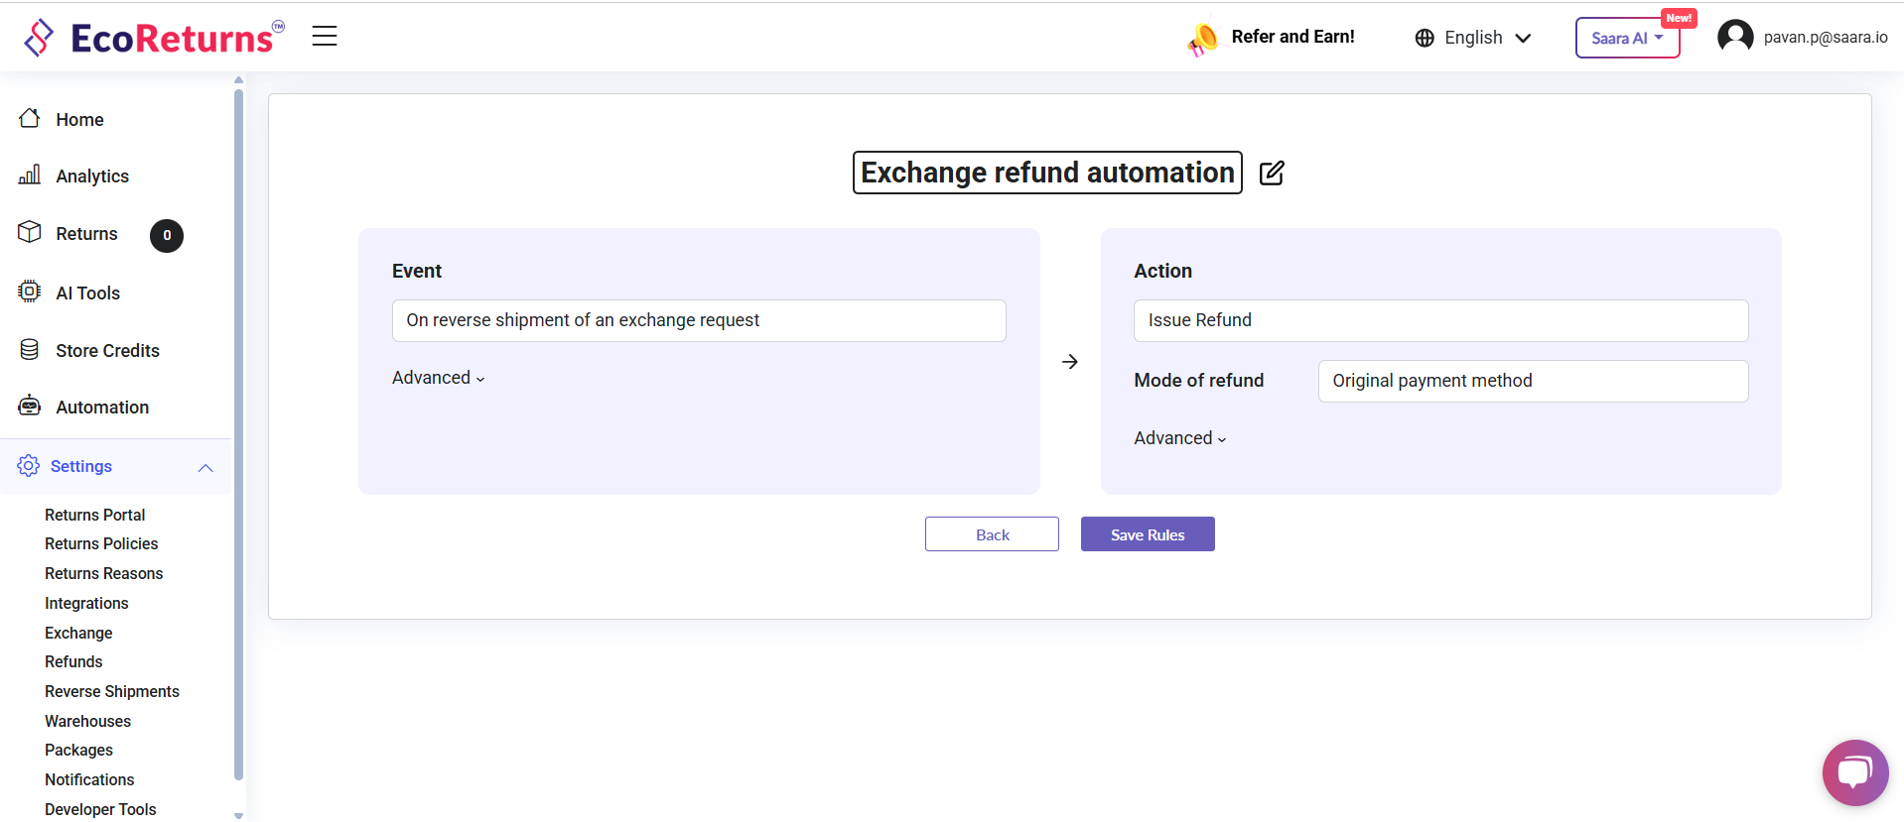Click the edit pencil icon beside rule title
This screenshot has height=822, width=1904.
[x=1271, y=174]
